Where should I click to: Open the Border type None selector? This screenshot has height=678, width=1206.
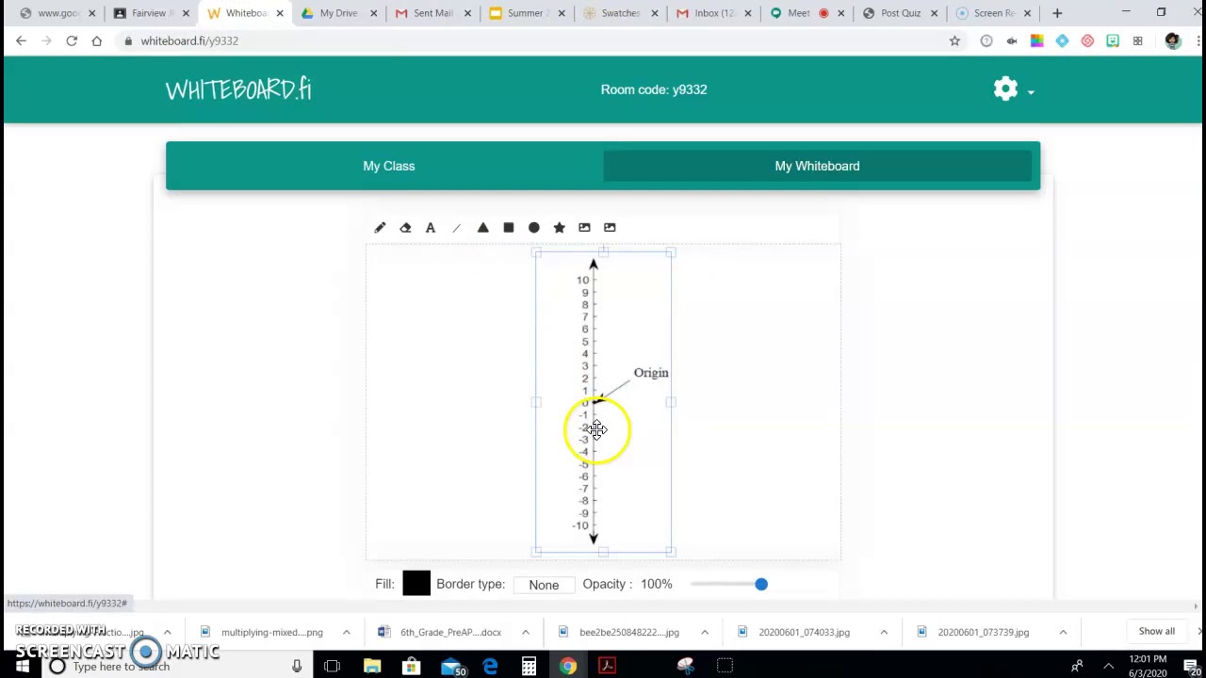(x=544, y=585)
